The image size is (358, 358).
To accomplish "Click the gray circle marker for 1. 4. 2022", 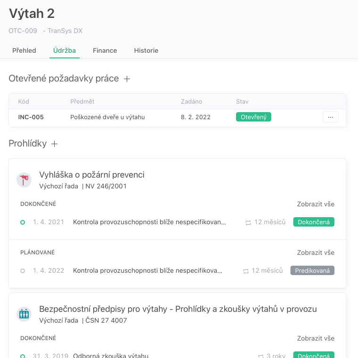I will pos(23,271).
